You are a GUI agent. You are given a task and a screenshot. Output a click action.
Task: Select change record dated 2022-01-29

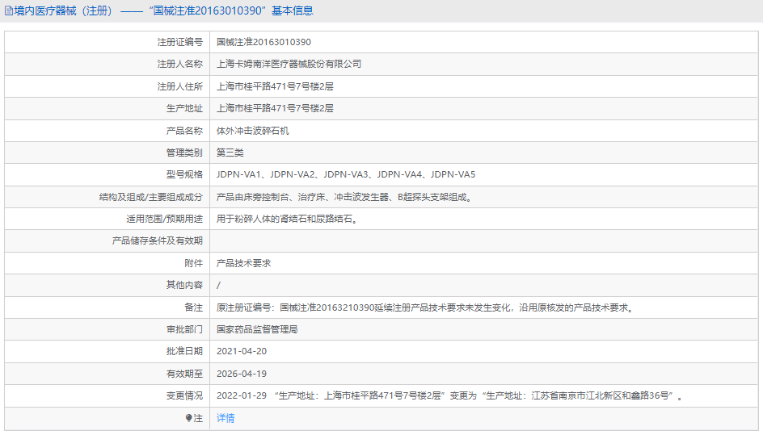450,395
